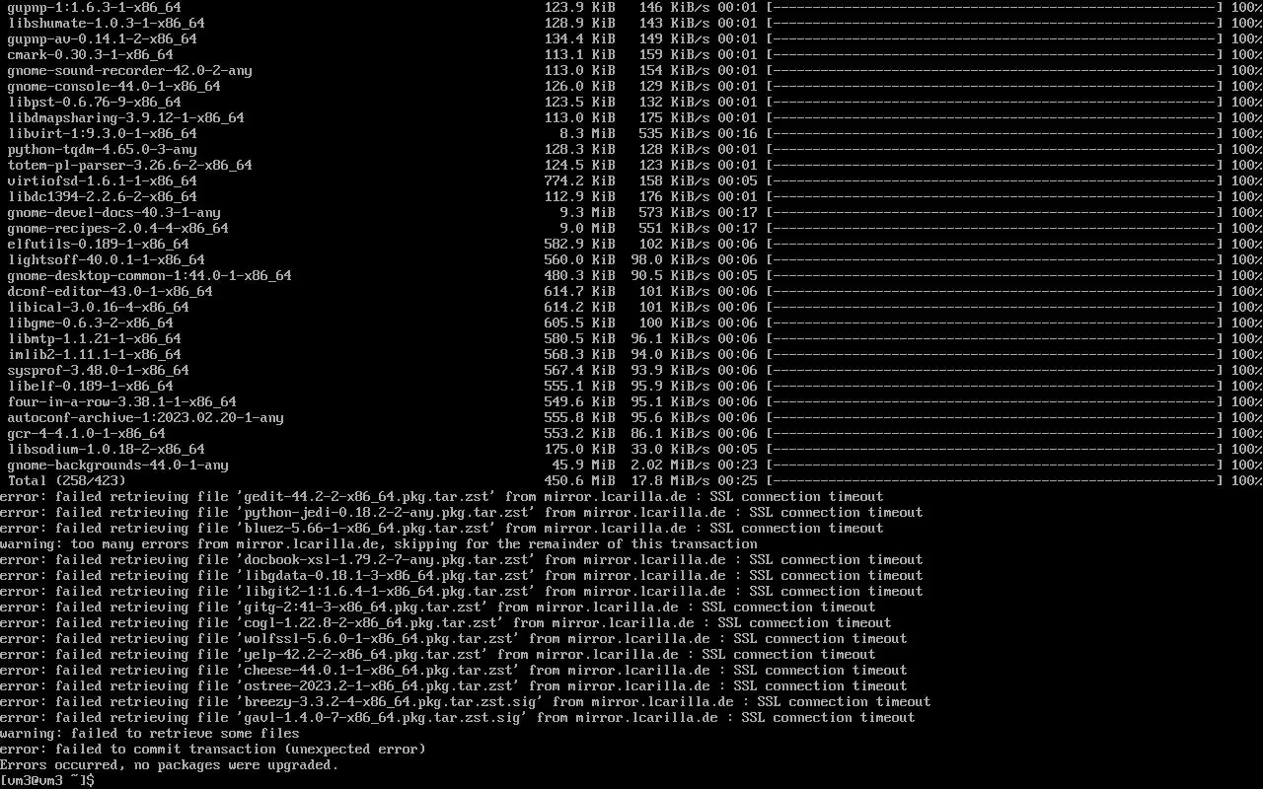Click the 'too many errors' warning line
The height and width of the screenshot is (789, 1263).
(379, 543)
